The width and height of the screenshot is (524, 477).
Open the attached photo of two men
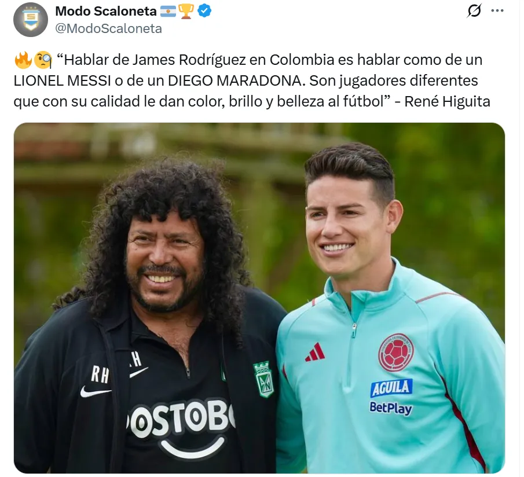point(259,298)
